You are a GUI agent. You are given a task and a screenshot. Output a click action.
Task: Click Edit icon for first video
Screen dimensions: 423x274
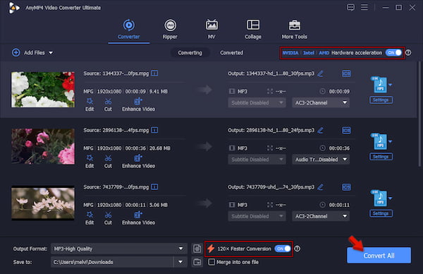(x=90, y=101)
